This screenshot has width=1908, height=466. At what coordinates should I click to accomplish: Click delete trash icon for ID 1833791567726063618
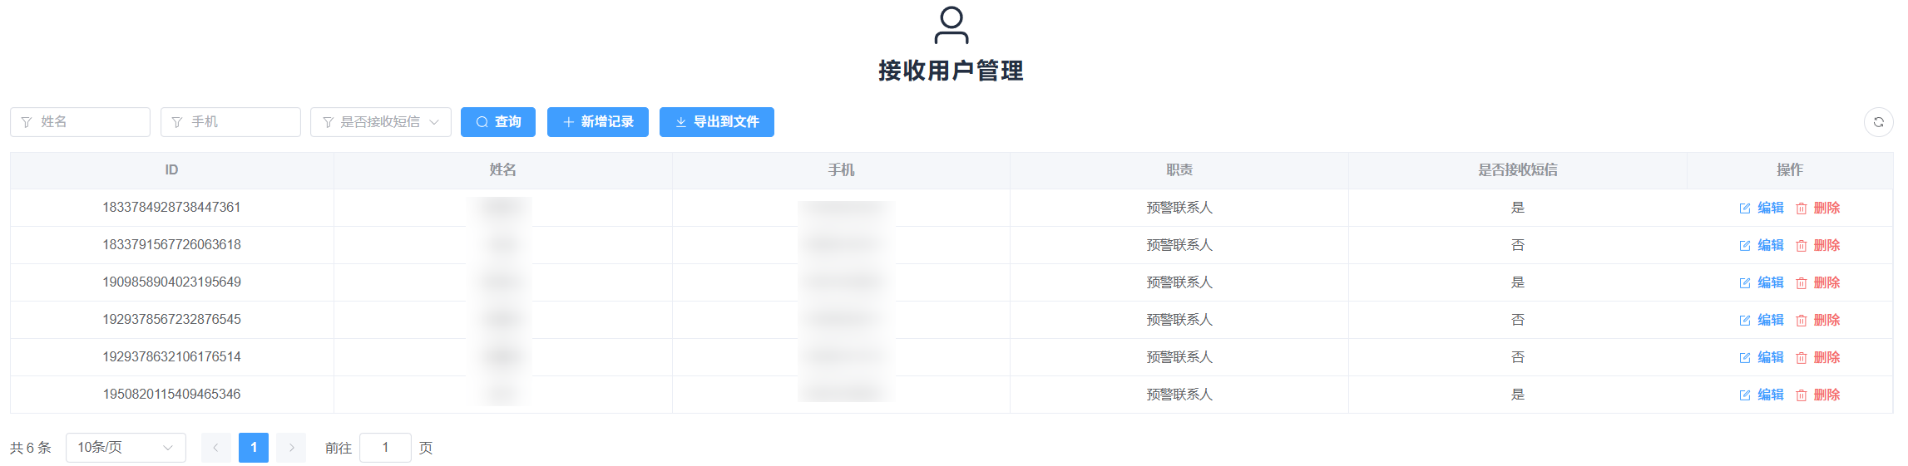(x=1802, y=246)
